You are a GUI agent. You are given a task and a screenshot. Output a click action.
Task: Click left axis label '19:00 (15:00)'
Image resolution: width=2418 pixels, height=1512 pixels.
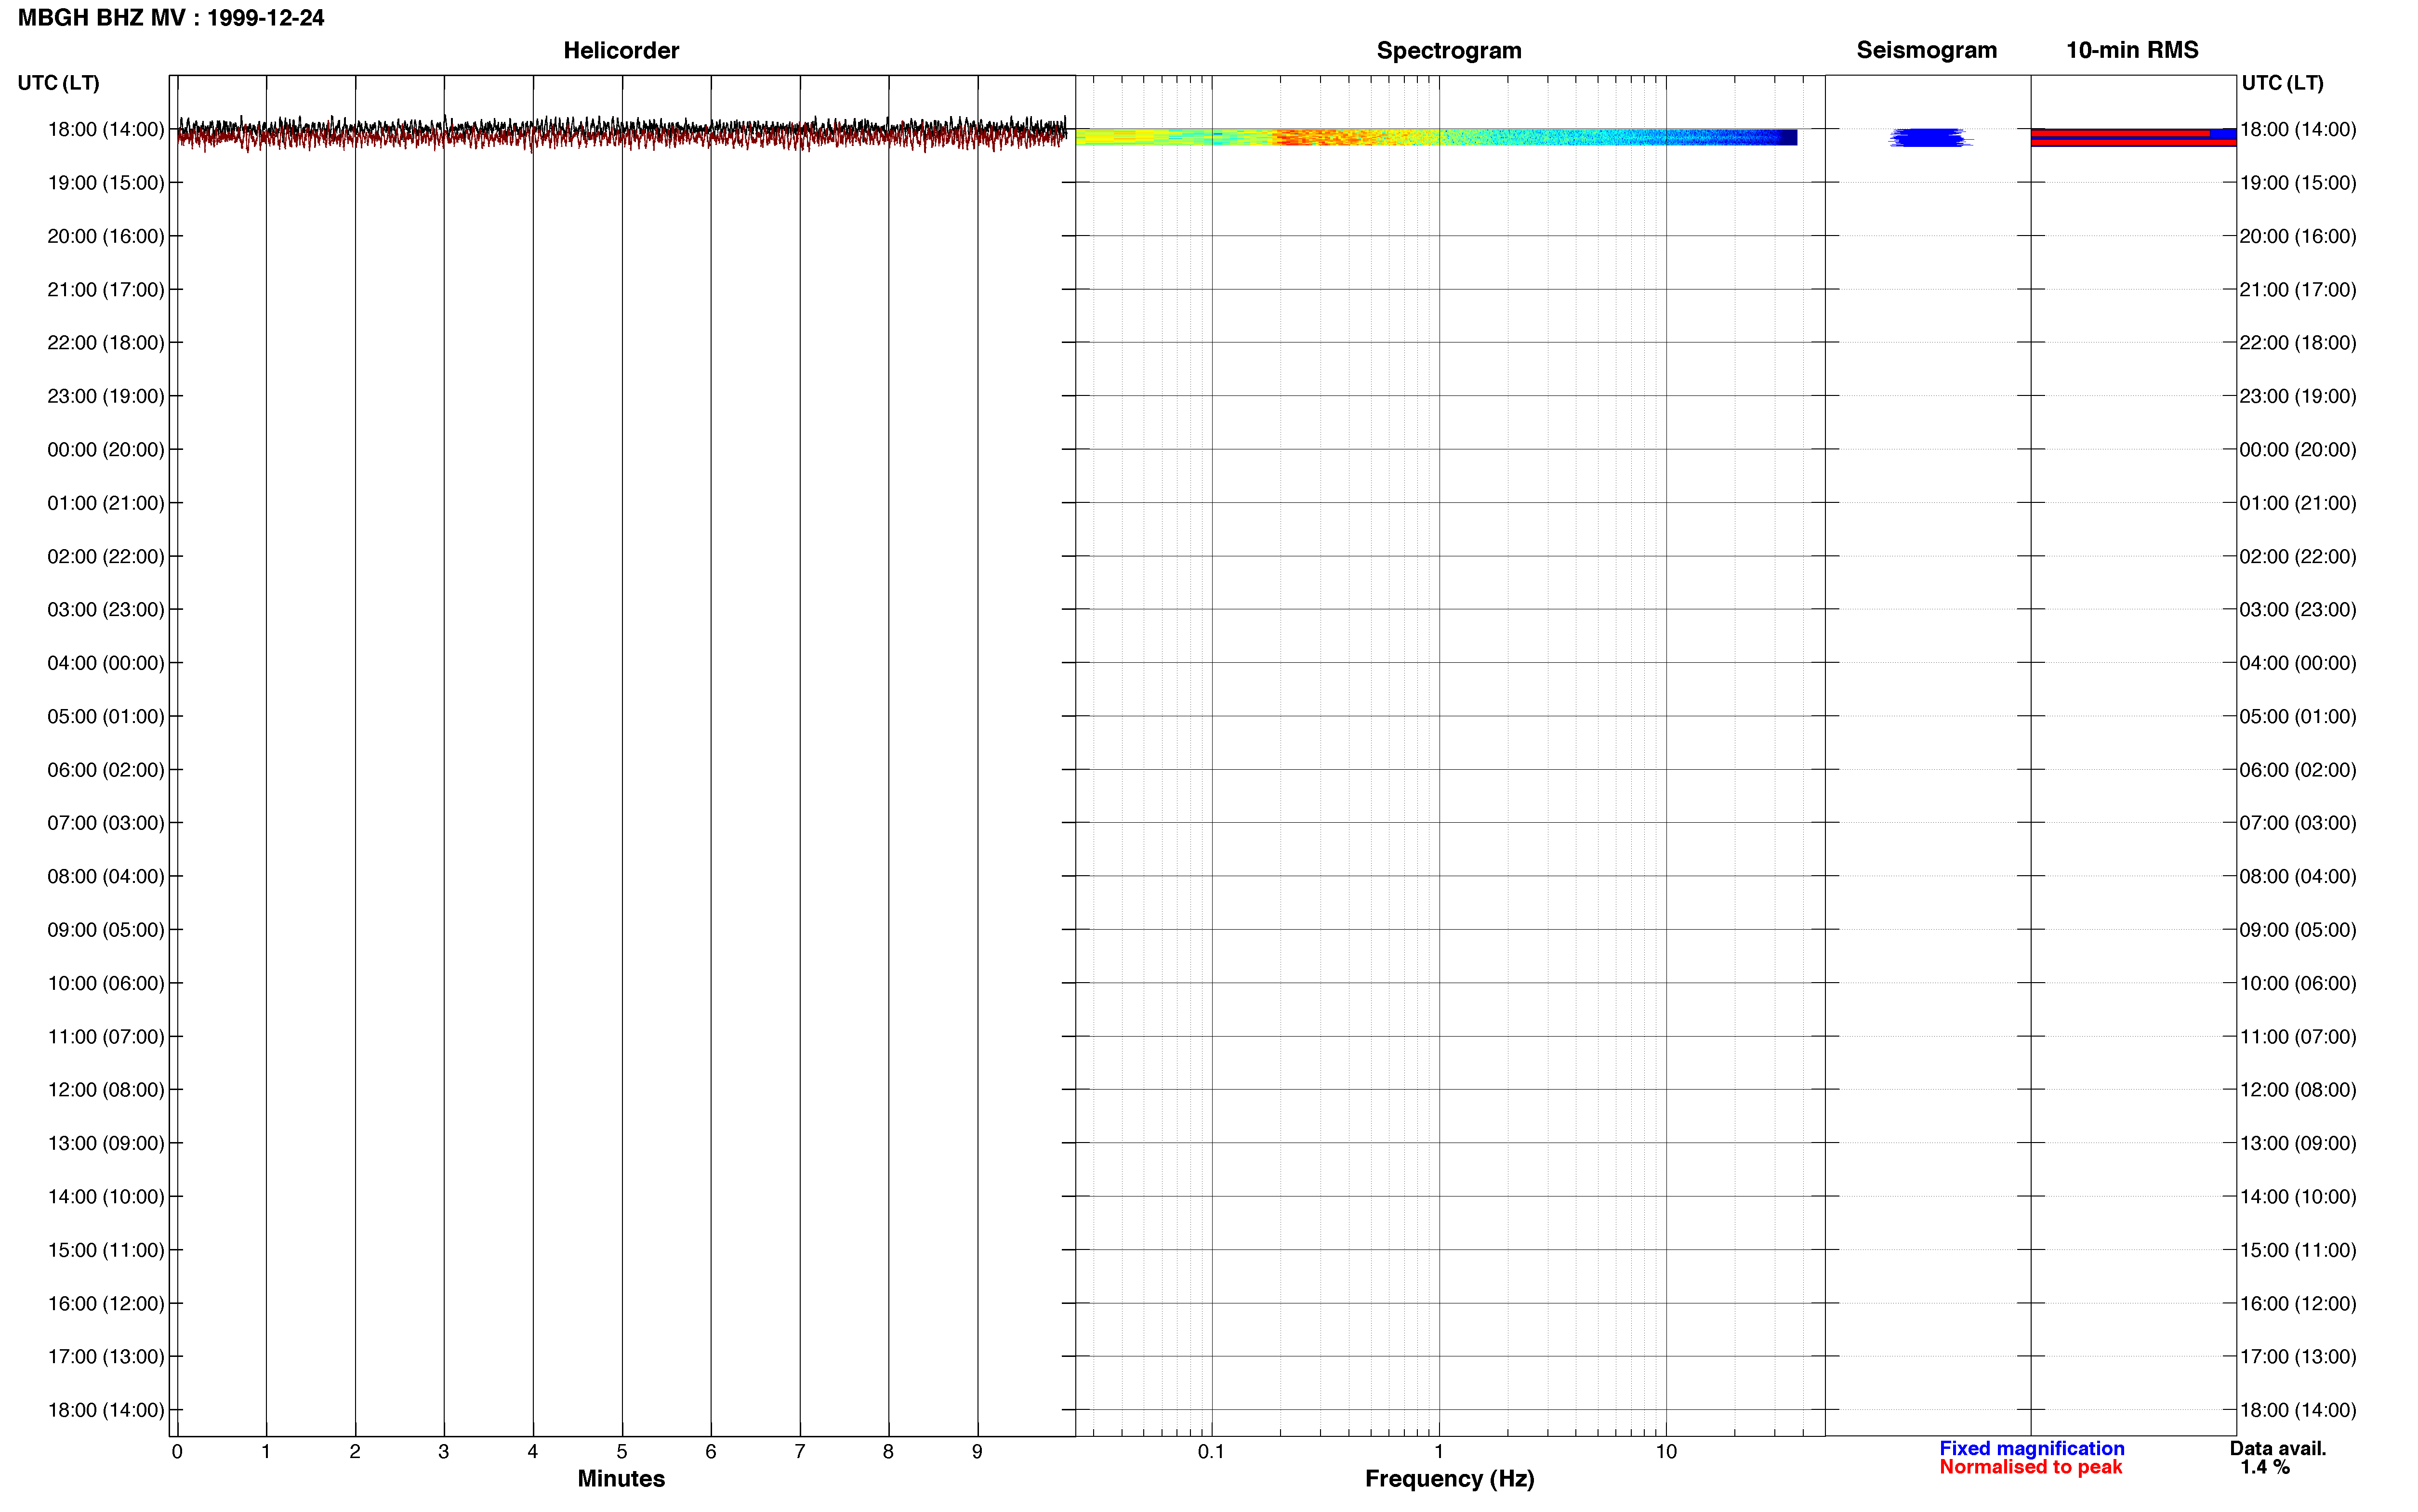click(x=106, y=183)
